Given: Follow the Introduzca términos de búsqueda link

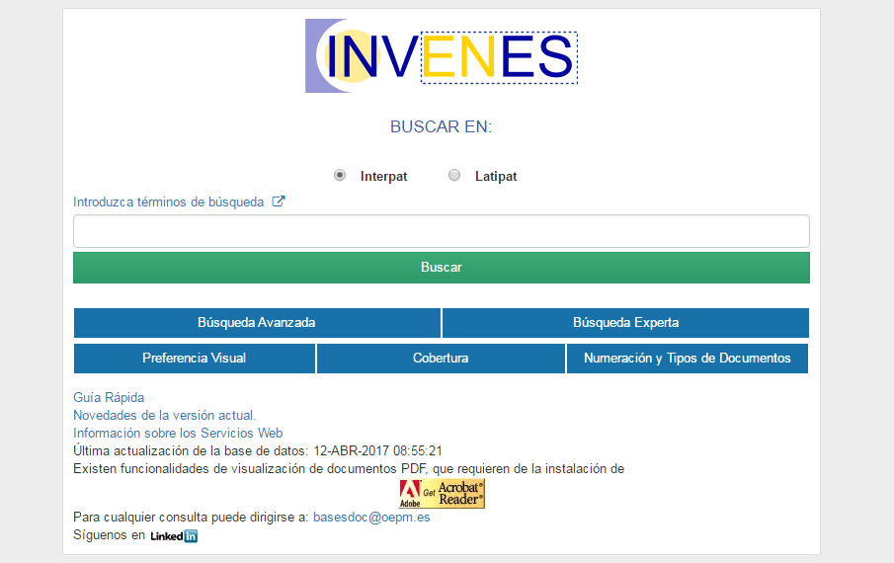Looking at the screenshot, I should [x=168, y=202].
